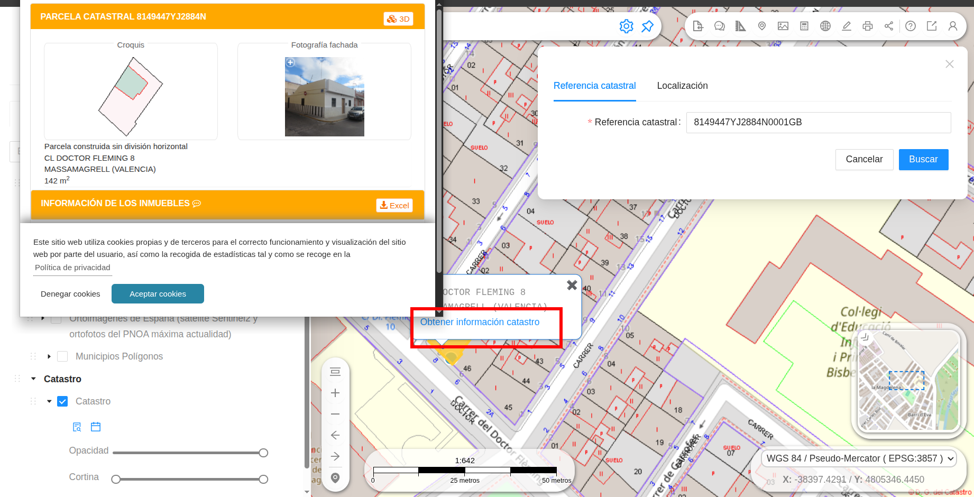Go to next map view arrow
This screenshot has width=974, height=497.
(335, 456)
